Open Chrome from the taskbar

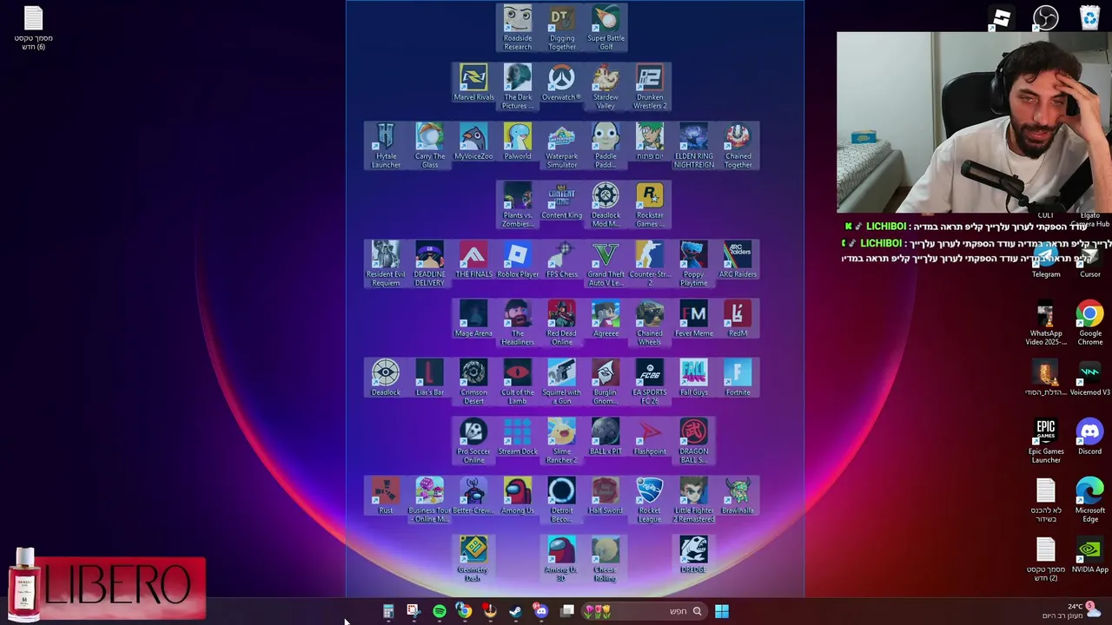click(464, 611)
